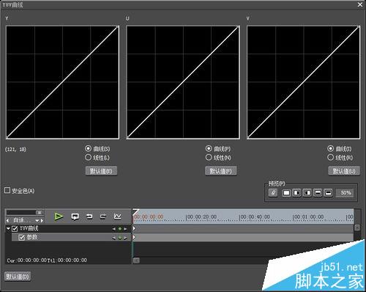Click the link icon in the preview group

click(x=273, y=193)
